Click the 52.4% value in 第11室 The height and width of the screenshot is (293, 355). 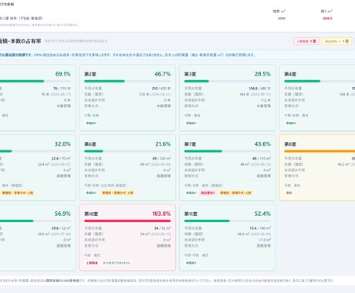[x=262, y=214]
